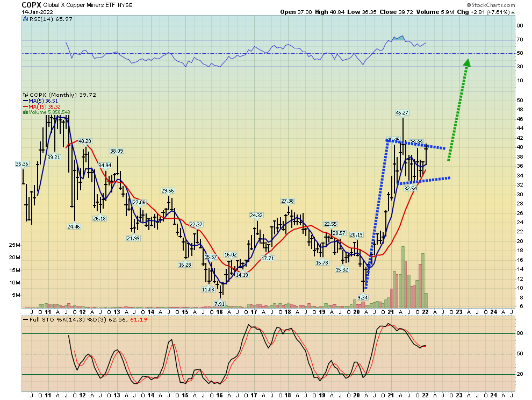Click the 35.36 left price label
Image resolution: width=532 pixels, height=400 pixels.
tap(22, 164)
